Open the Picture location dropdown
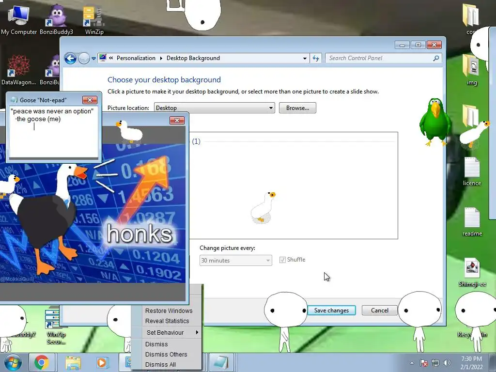The image size is (496, 372). pos(214,108)
